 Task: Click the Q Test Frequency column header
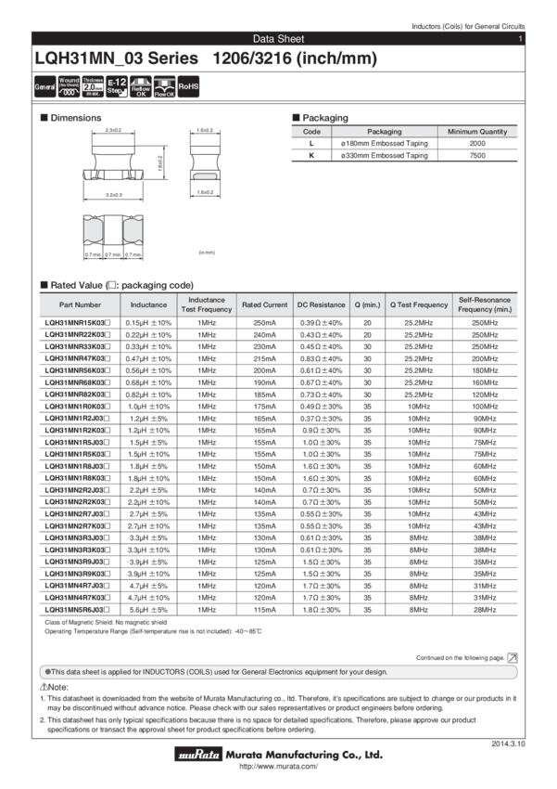click(x=418, y=305)
